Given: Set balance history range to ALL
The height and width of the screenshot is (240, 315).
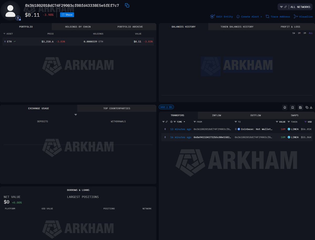Looking at the screenshot, I should tap(311, 33).
